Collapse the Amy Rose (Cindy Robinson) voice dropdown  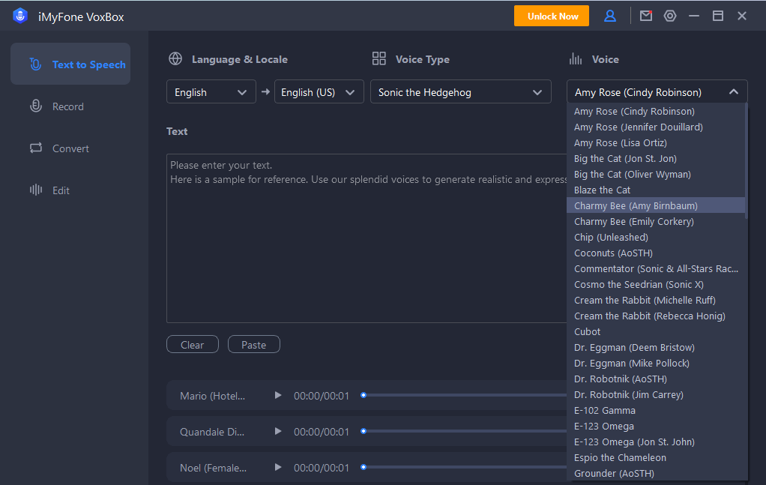pyautogui.click(x=657, y=91)
